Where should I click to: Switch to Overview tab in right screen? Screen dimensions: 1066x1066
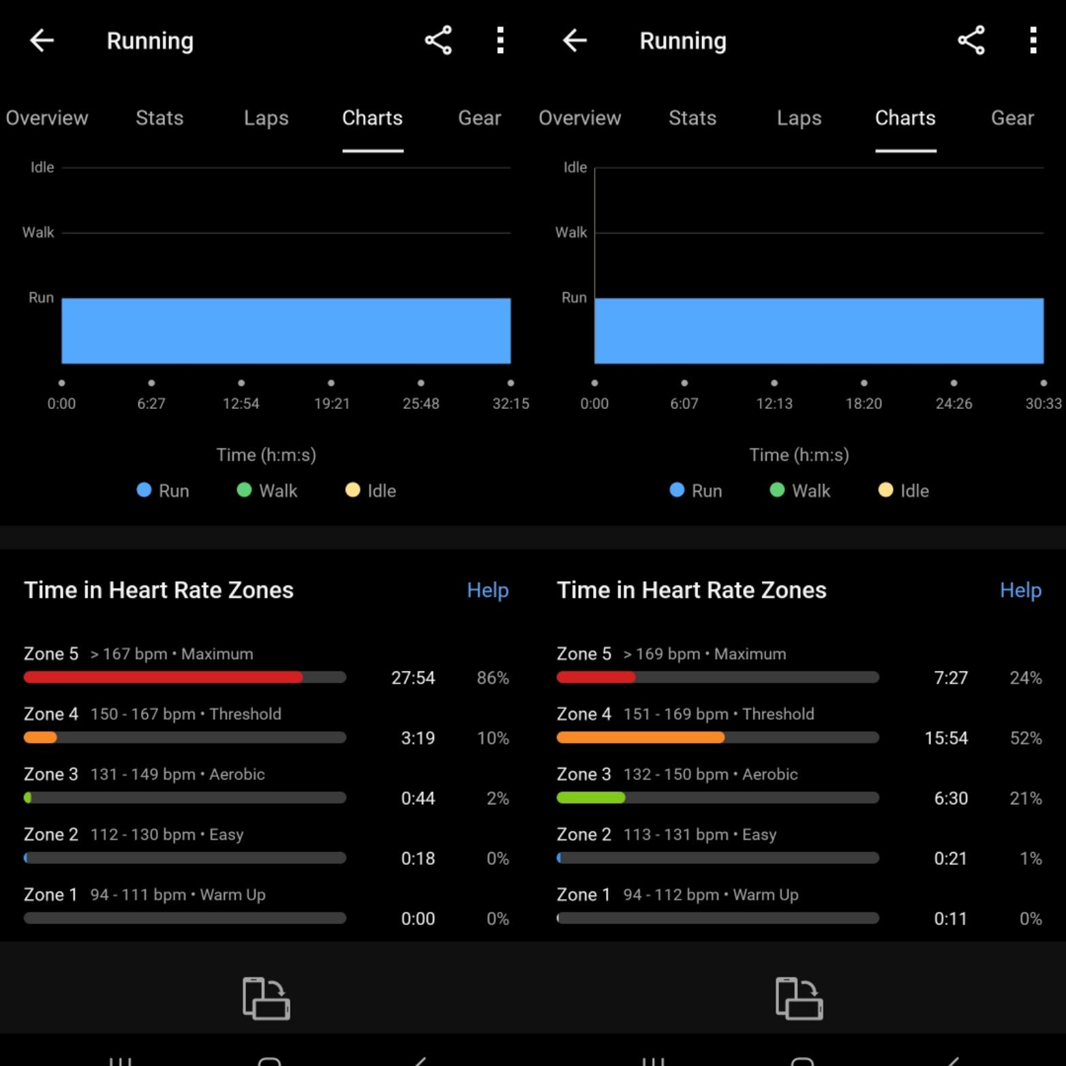pos(580,118)
